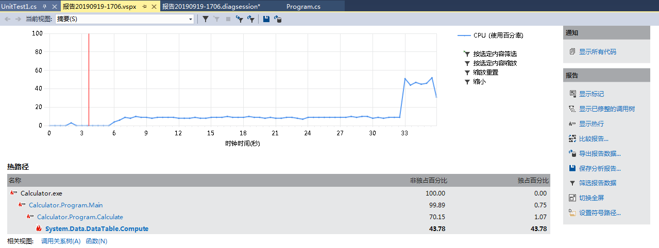
Task: Click 缩小 to zoom out
Action: click(x=480, y=82)
